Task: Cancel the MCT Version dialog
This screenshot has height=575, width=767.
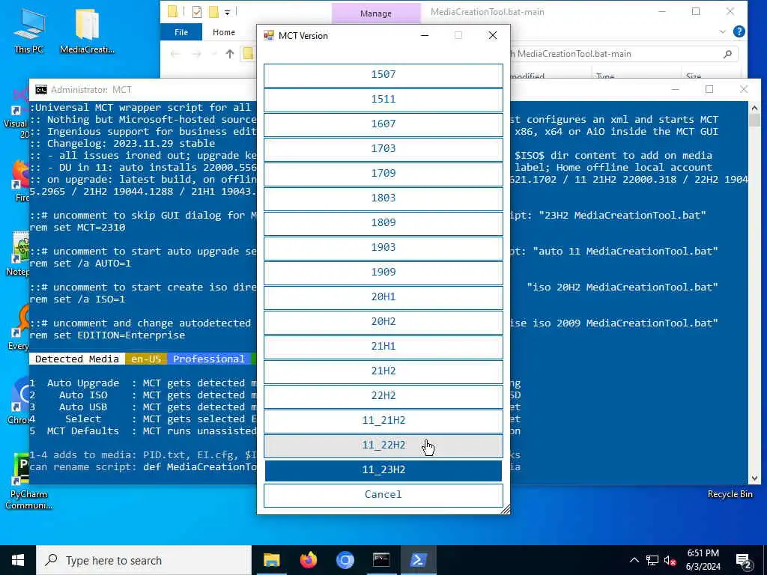Action: click(x=383, y=495)
